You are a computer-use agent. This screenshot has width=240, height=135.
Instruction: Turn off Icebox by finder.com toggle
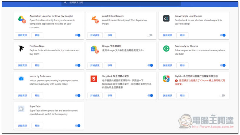(x=78, y=95)
